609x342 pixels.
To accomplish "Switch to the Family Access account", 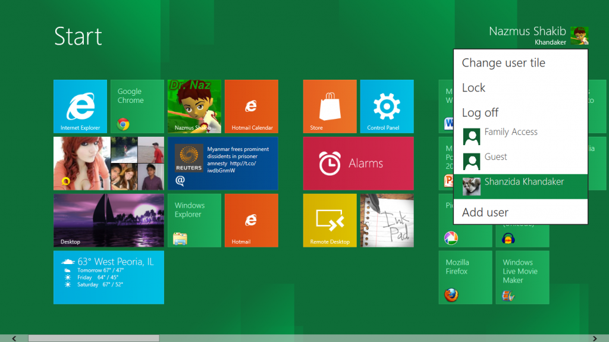I will click(x=520, y=136).
